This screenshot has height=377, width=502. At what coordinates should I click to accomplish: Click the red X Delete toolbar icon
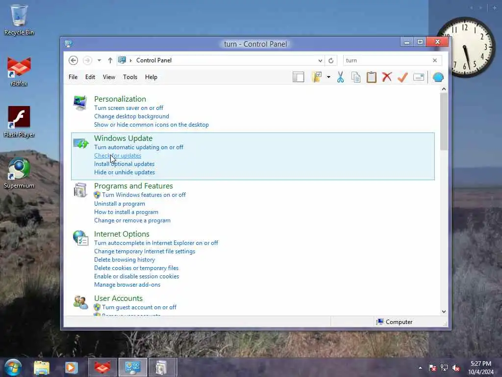pyautogui.click(x=387, y=77)
